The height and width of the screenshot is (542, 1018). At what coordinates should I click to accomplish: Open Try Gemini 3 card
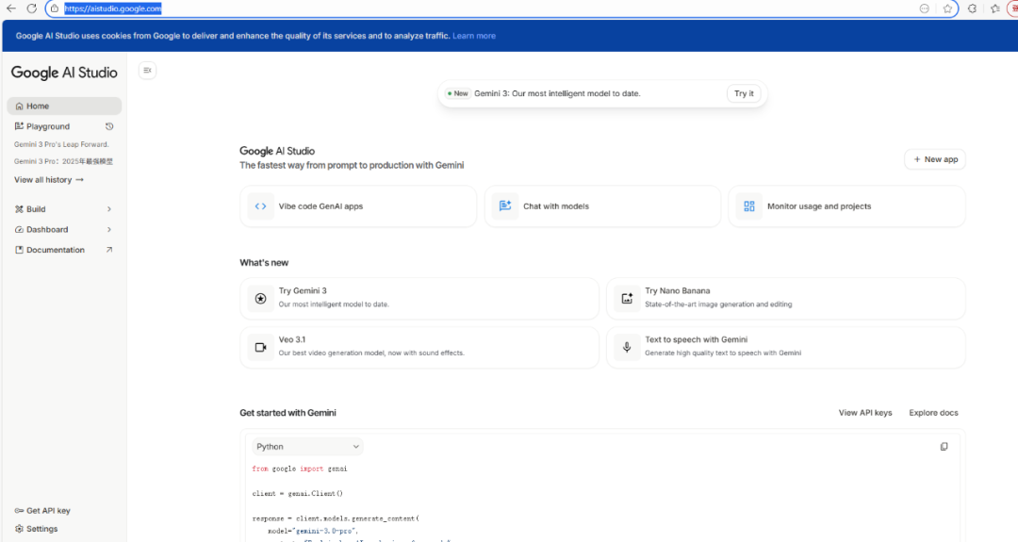(419, 299)
